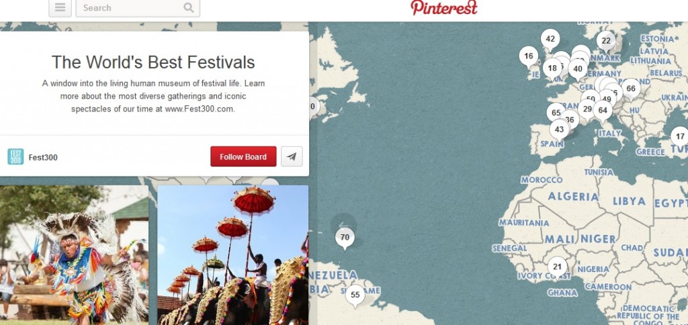Open Fest300 profile avatar icon

[x=16, y=156]
